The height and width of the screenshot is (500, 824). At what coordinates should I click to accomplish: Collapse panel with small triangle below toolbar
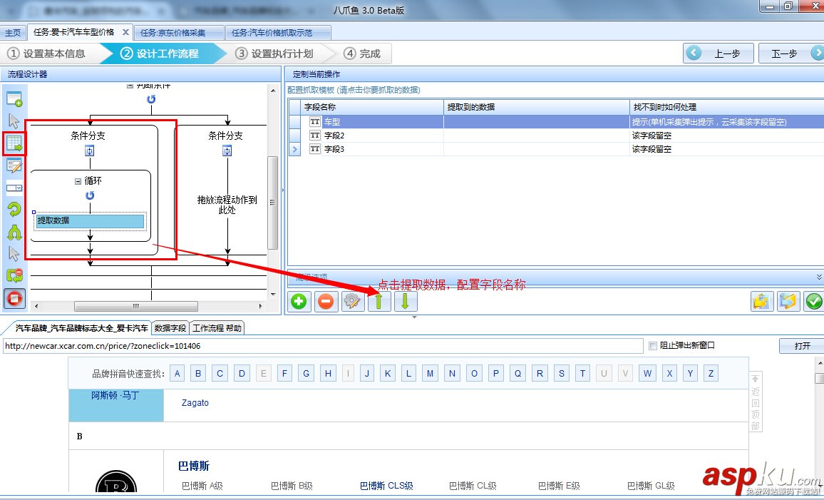[x=415, y=317]
